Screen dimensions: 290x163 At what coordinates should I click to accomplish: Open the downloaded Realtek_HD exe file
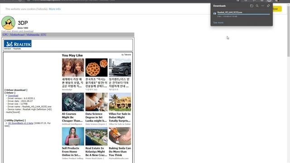[x=230, y=12]
